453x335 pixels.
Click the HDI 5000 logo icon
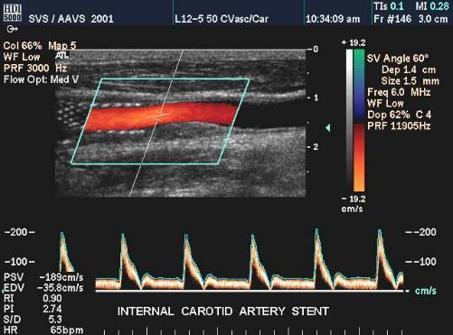coord(13,14)
